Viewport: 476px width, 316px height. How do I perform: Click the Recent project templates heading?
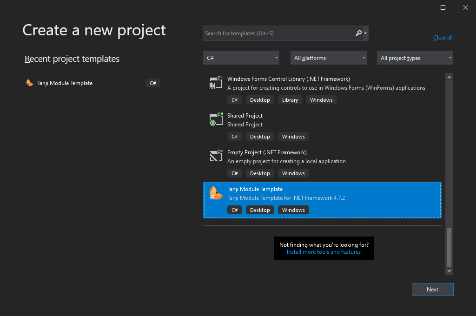(x=72, y=59)
